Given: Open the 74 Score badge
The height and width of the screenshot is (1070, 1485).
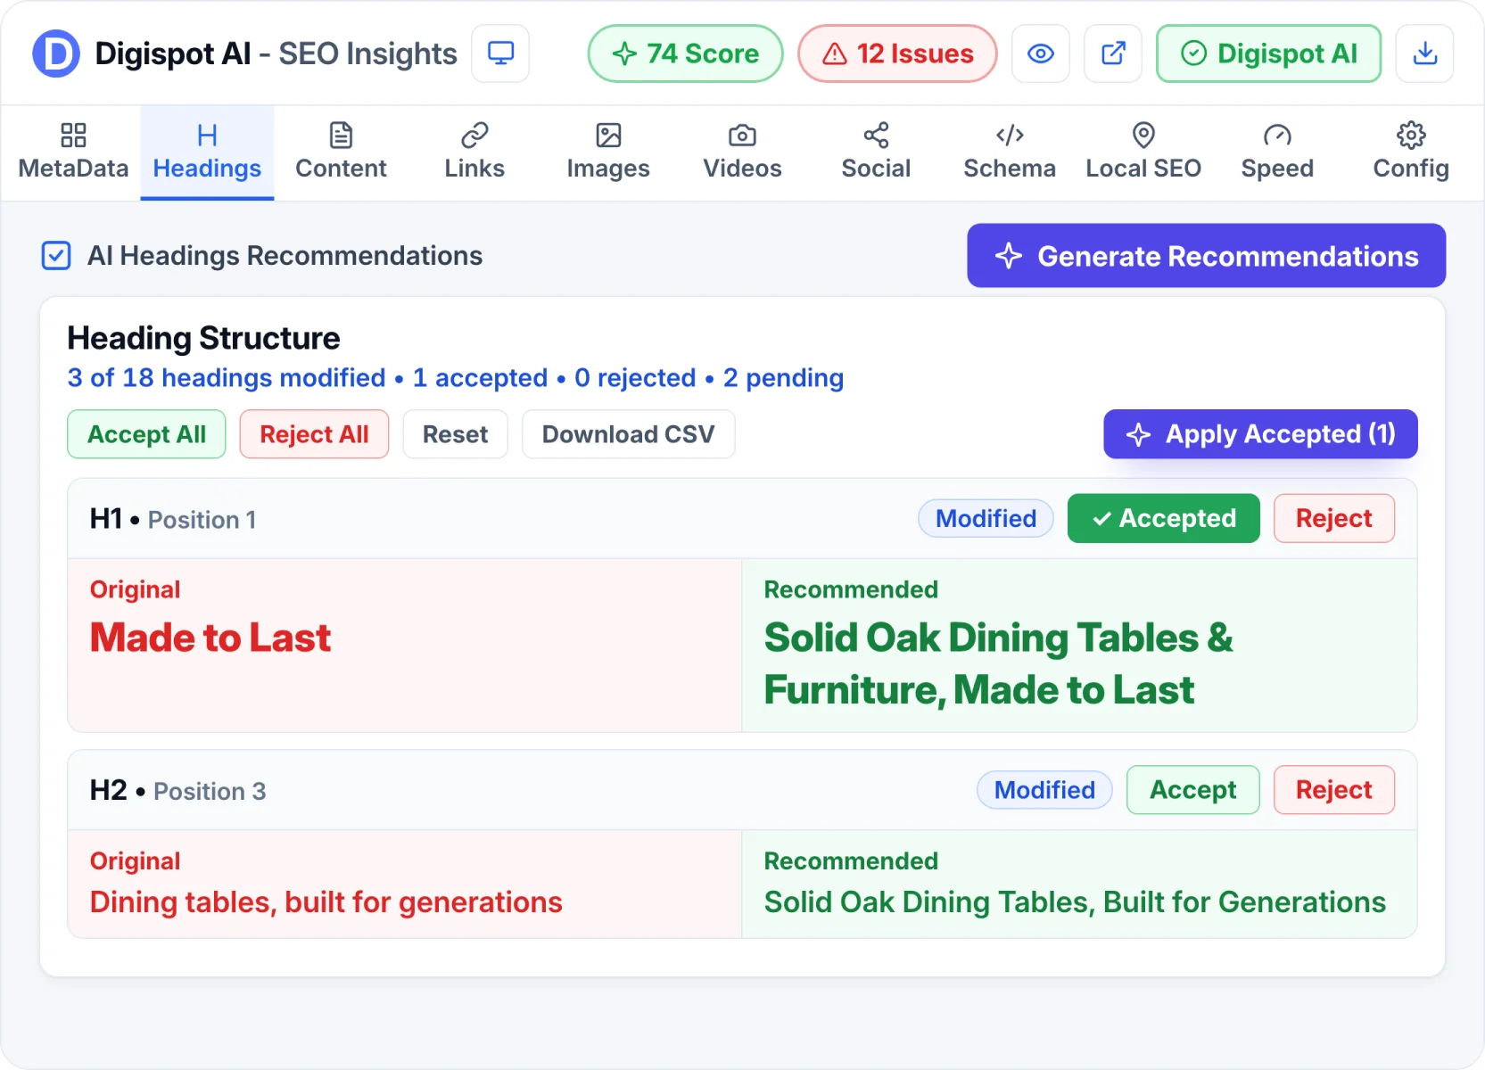Looking at the screenshot, I should tap(685, 53).
